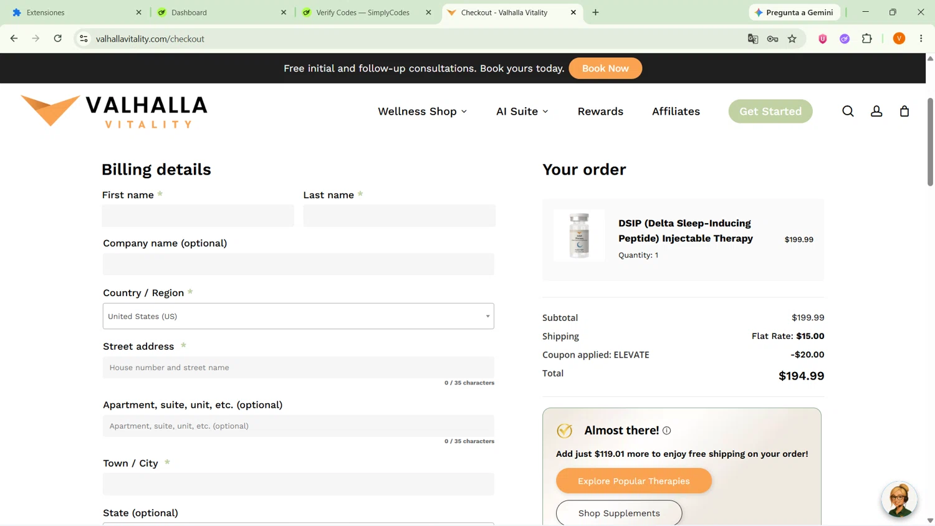
Task: Open the uBlock shield extension icon
Action: point(823,39)
